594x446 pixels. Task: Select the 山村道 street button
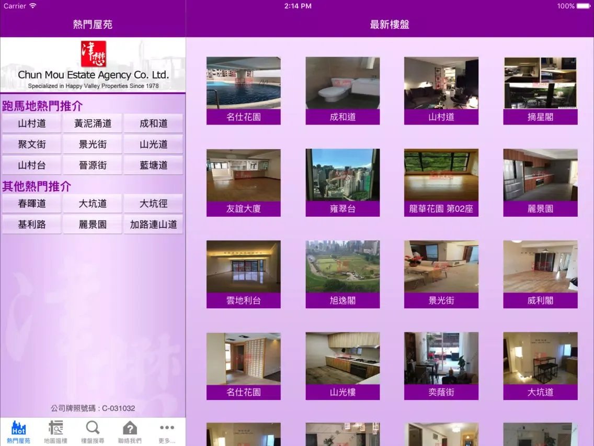coord(31,123)
